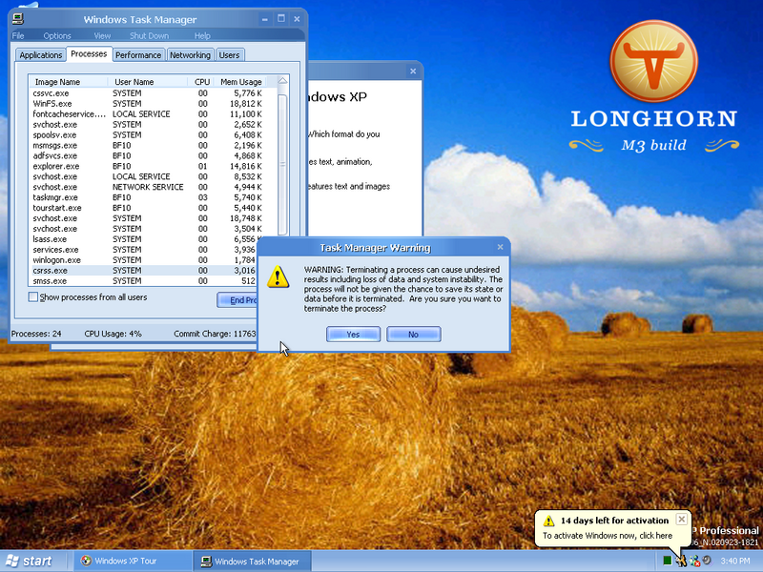763x572 pixels.
Task: Switch to the Applications tab
Action: [x=40, y=55]
